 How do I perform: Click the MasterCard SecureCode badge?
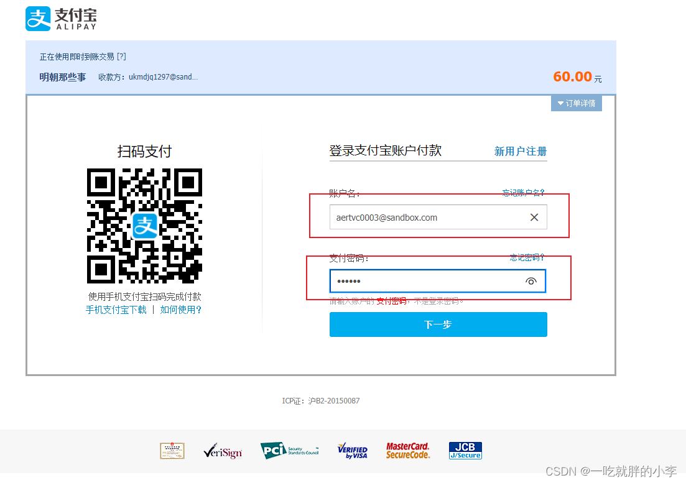click(408, 451)
